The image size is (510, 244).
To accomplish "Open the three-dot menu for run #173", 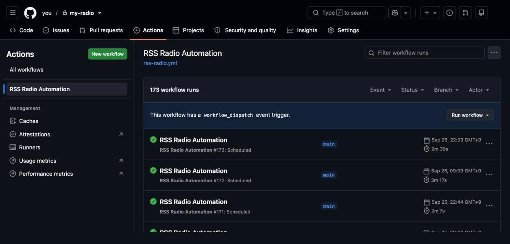I will pos(489,144).
